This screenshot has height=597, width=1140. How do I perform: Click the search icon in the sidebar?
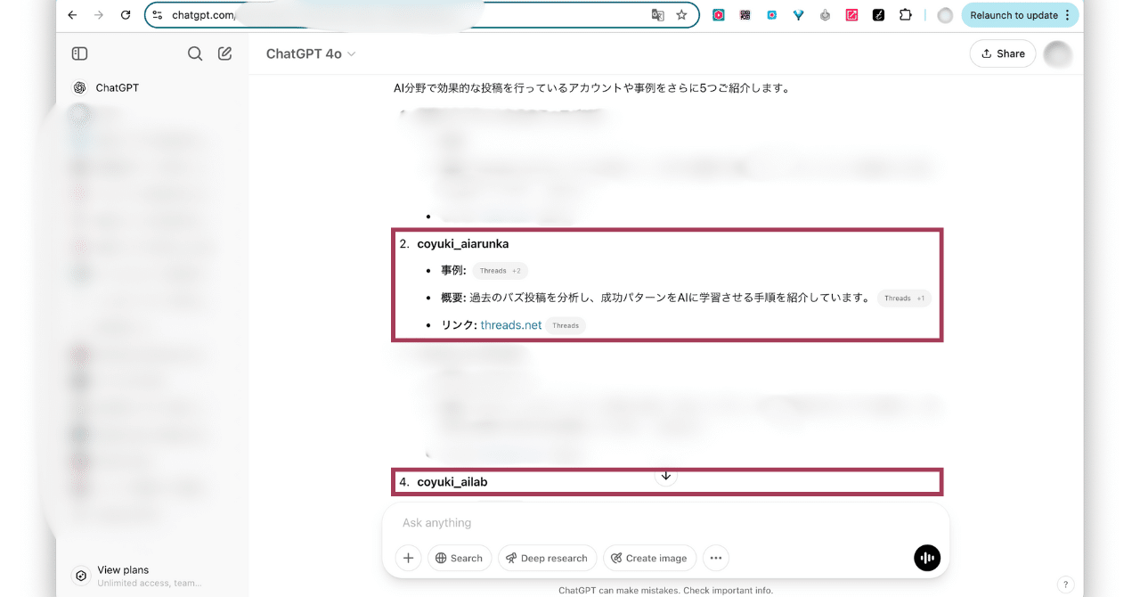click(x=195, y=53)
